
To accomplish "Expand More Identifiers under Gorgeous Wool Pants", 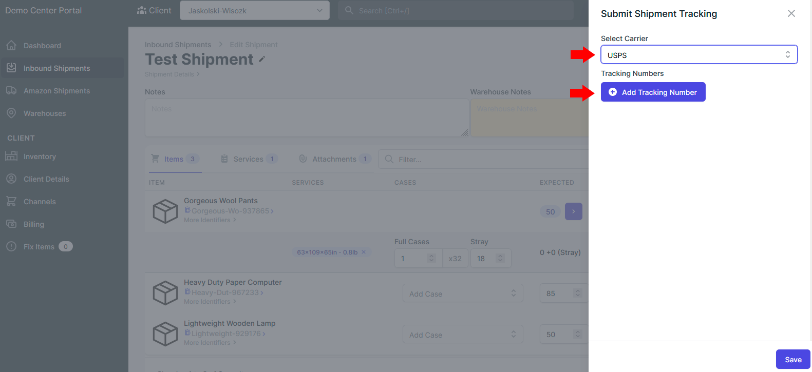I will [210, 220].
